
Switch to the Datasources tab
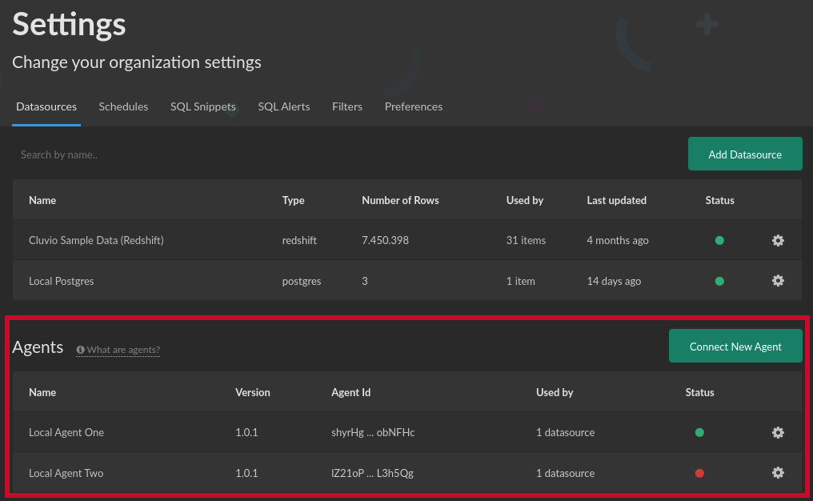(x=46, y=106)
